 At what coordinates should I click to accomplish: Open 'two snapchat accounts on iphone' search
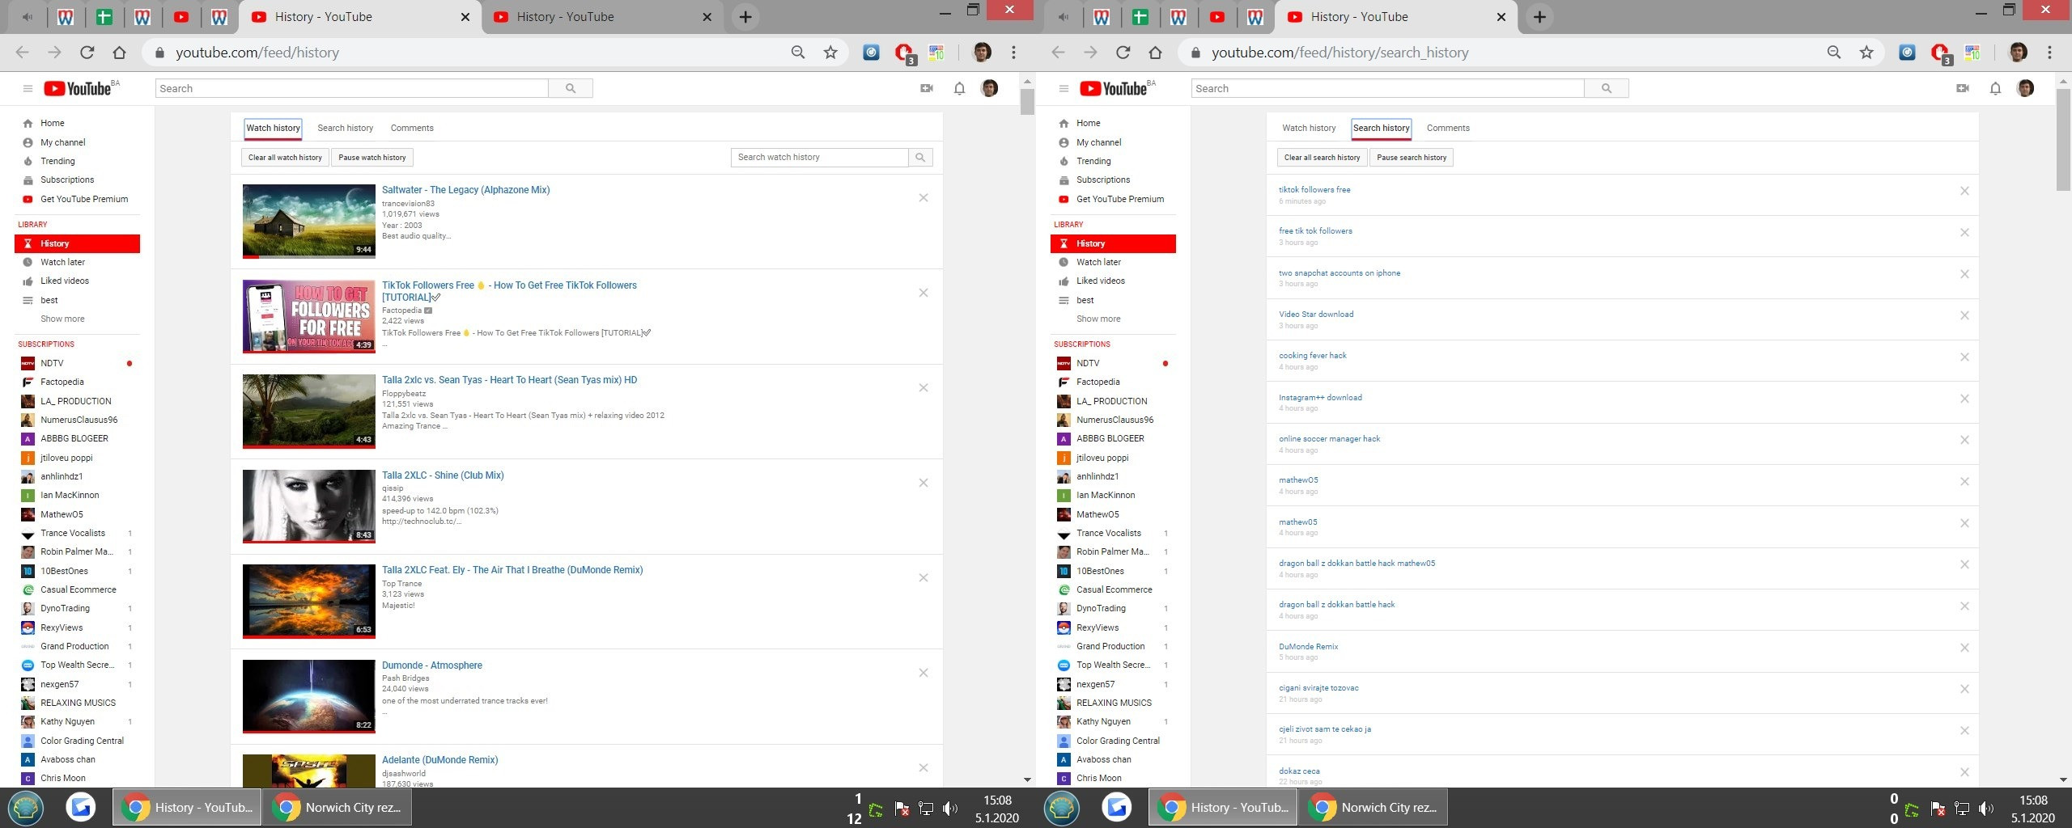[1340, 273]
